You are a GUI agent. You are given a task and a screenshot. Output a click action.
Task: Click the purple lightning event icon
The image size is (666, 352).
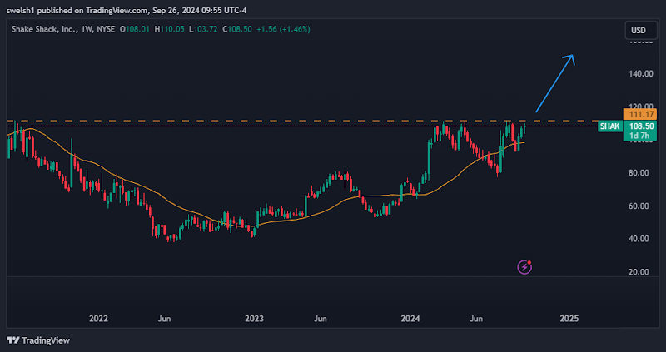(x=524, y=267)
